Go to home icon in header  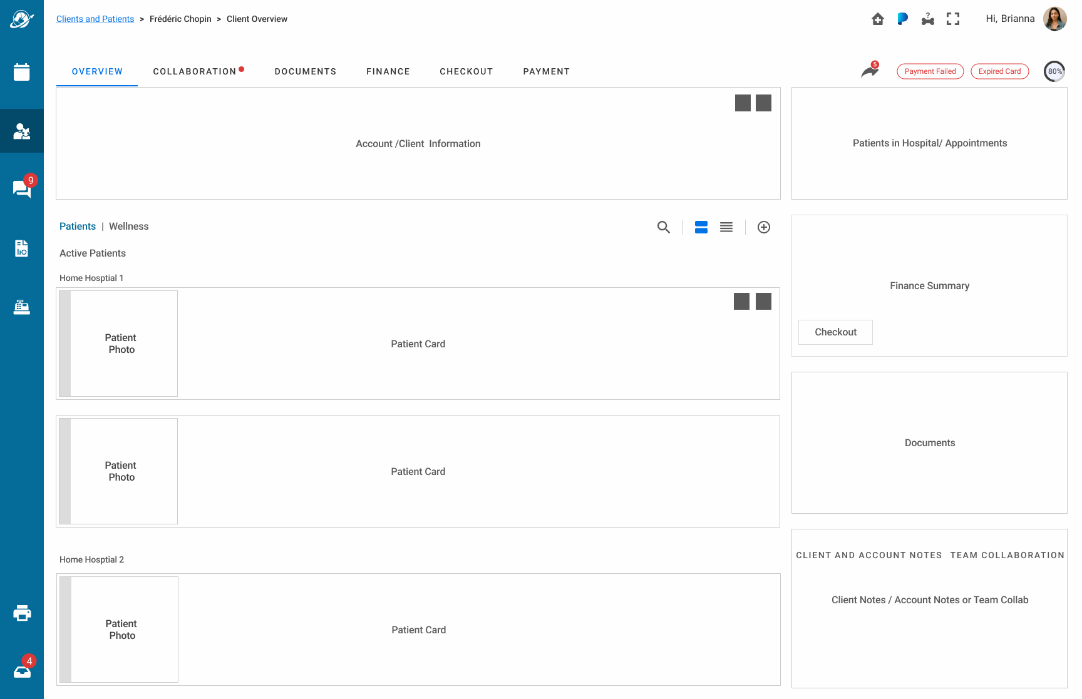coord(878,19)
